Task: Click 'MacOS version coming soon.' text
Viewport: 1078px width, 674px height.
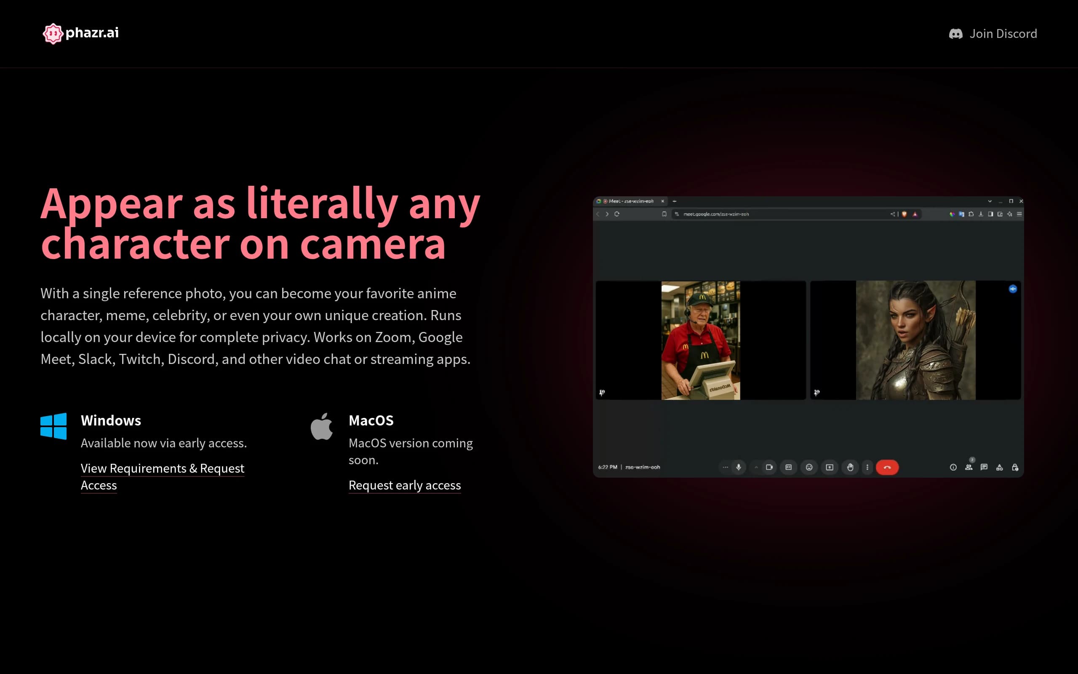Action: click(411, 451)
